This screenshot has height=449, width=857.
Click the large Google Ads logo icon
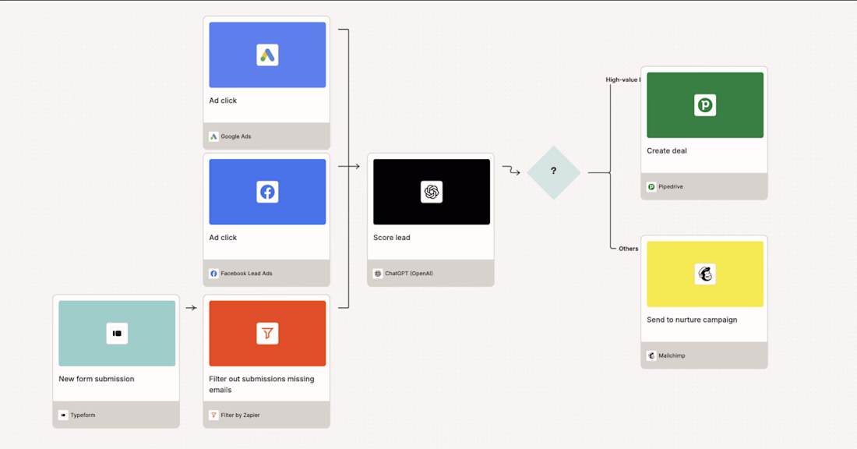pos(267,55)
